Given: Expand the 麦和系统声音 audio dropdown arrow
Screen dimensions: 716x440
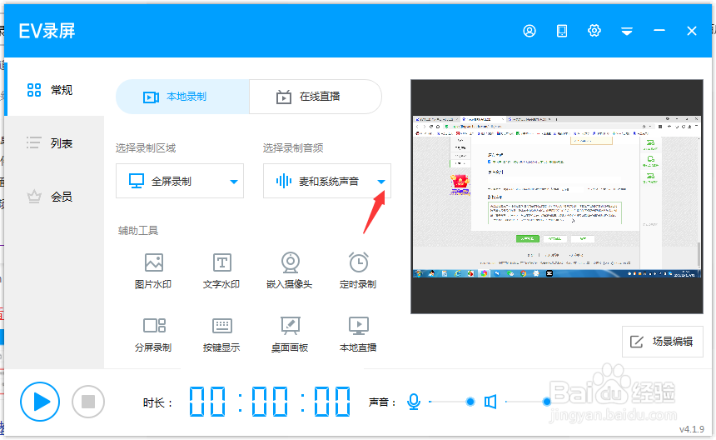Looking at the screenshot, I should pyautogui.click(x=381, y=182).
